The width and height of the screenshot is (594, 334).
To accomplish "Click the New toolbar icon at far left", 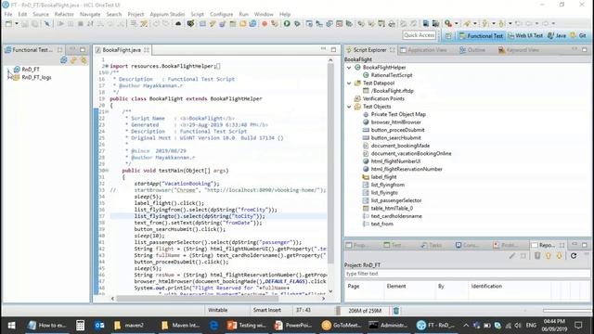I will (8, 23).
